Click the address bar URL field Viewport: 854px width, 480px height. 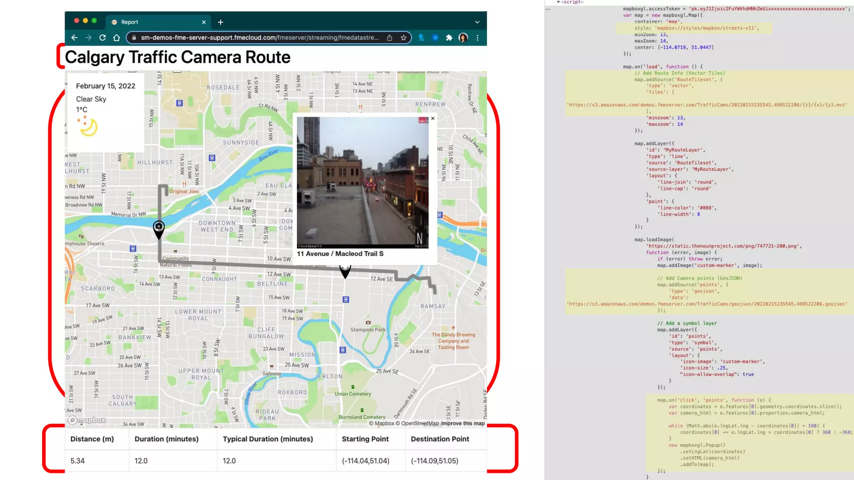point(259,38)
